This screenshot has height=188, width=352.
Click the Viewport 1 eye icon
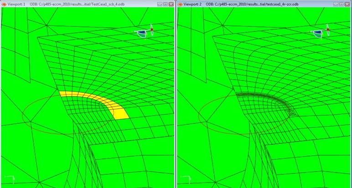pos(4,4)
